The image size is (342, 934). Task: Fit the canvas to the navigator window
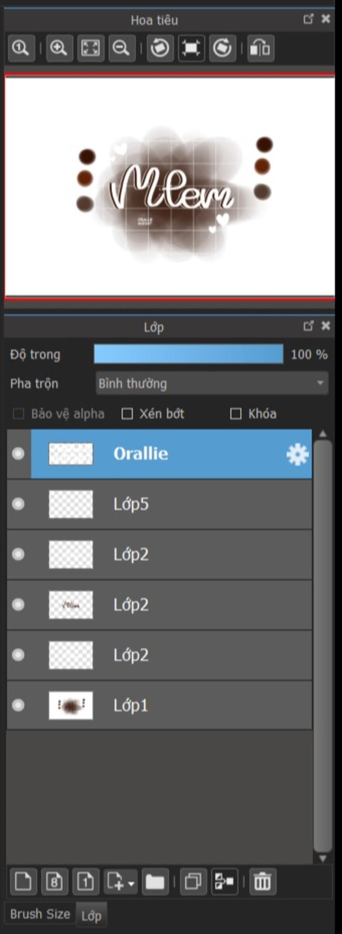[x=91, y=48]
